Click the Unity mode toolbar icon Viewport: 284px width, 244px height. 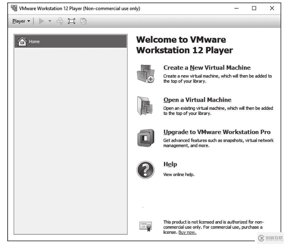pos(83,21)
